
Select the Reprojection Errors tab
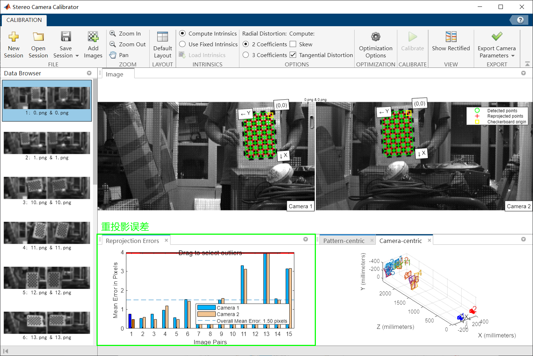point(132,241)
